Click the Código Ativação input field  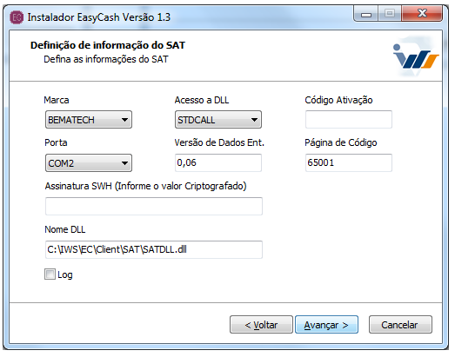349,119
